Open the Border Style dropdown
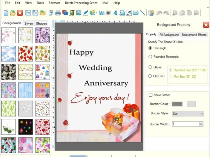 (188, 114)
